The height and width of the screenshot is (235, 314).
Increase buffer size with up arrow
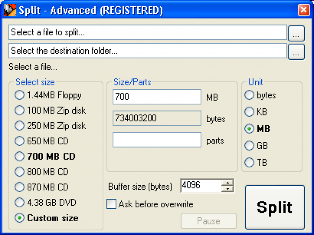click(x=227, y=183)
